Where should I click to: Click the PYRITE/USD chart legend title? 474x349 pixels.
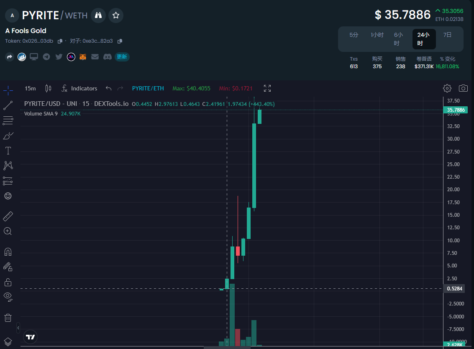click(x=76, y=104)
